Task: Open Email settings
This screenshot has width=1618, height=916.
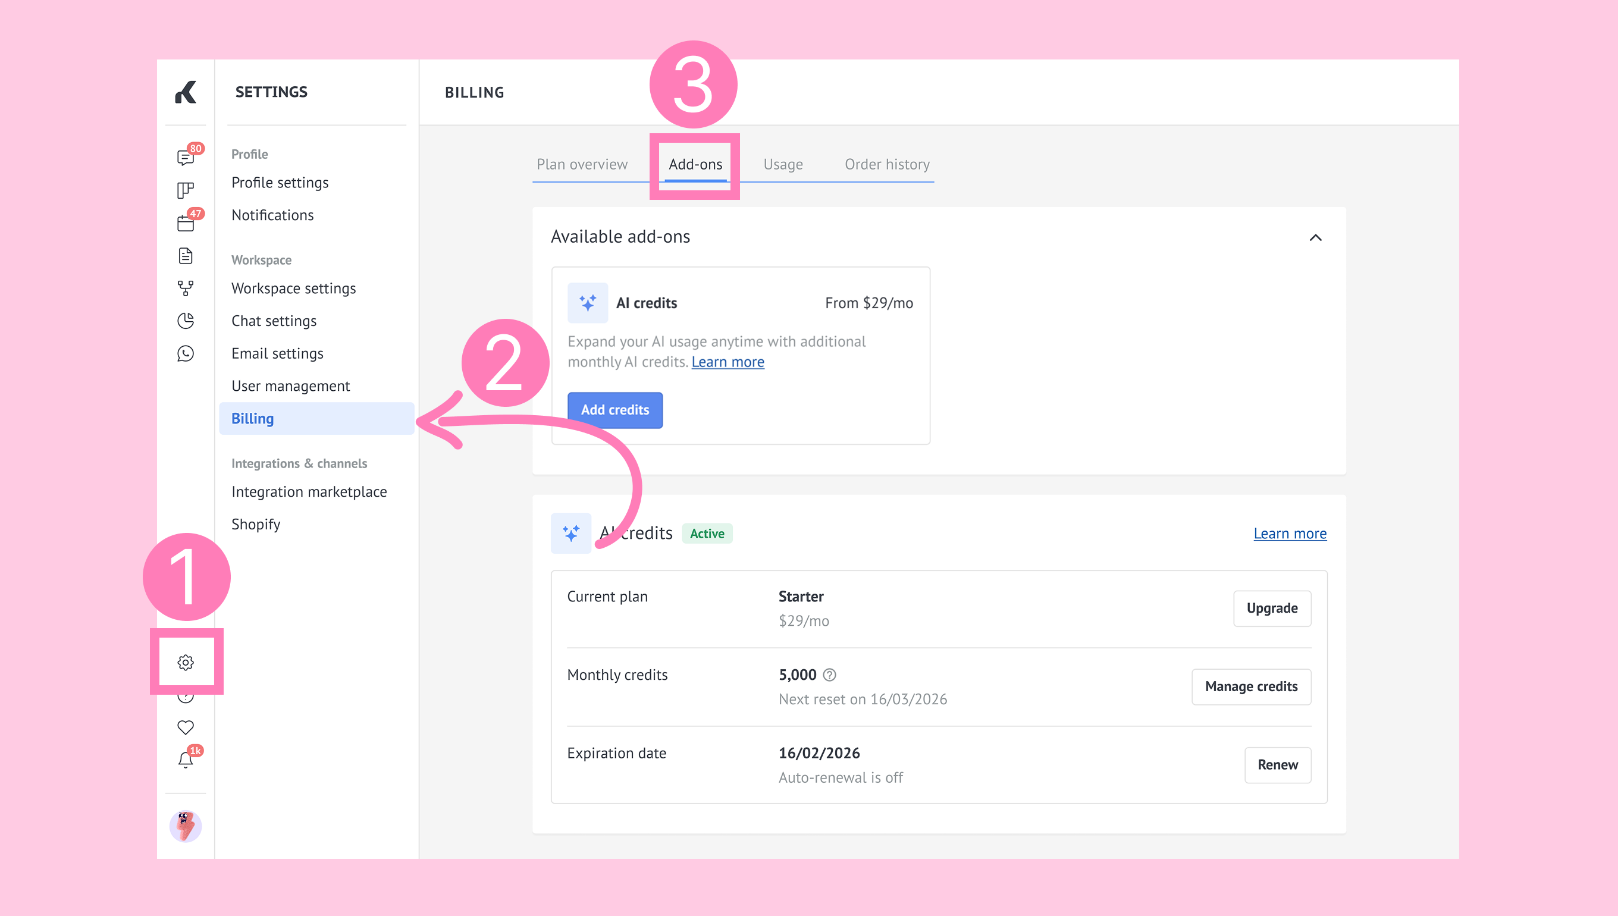Action: coord(277,353)
